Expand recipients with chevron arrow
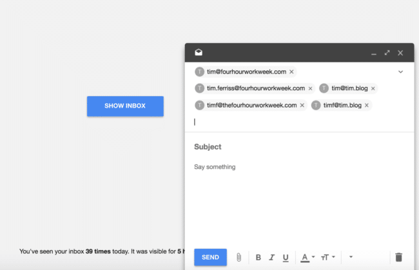 pyautogui.click(x=400, y=72)
